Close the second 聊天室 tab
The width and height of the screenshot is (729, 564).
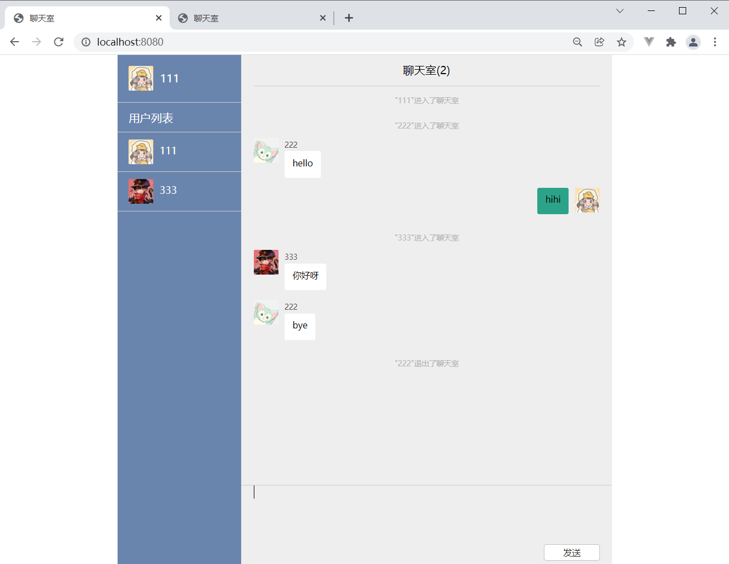tap(323, 18)
